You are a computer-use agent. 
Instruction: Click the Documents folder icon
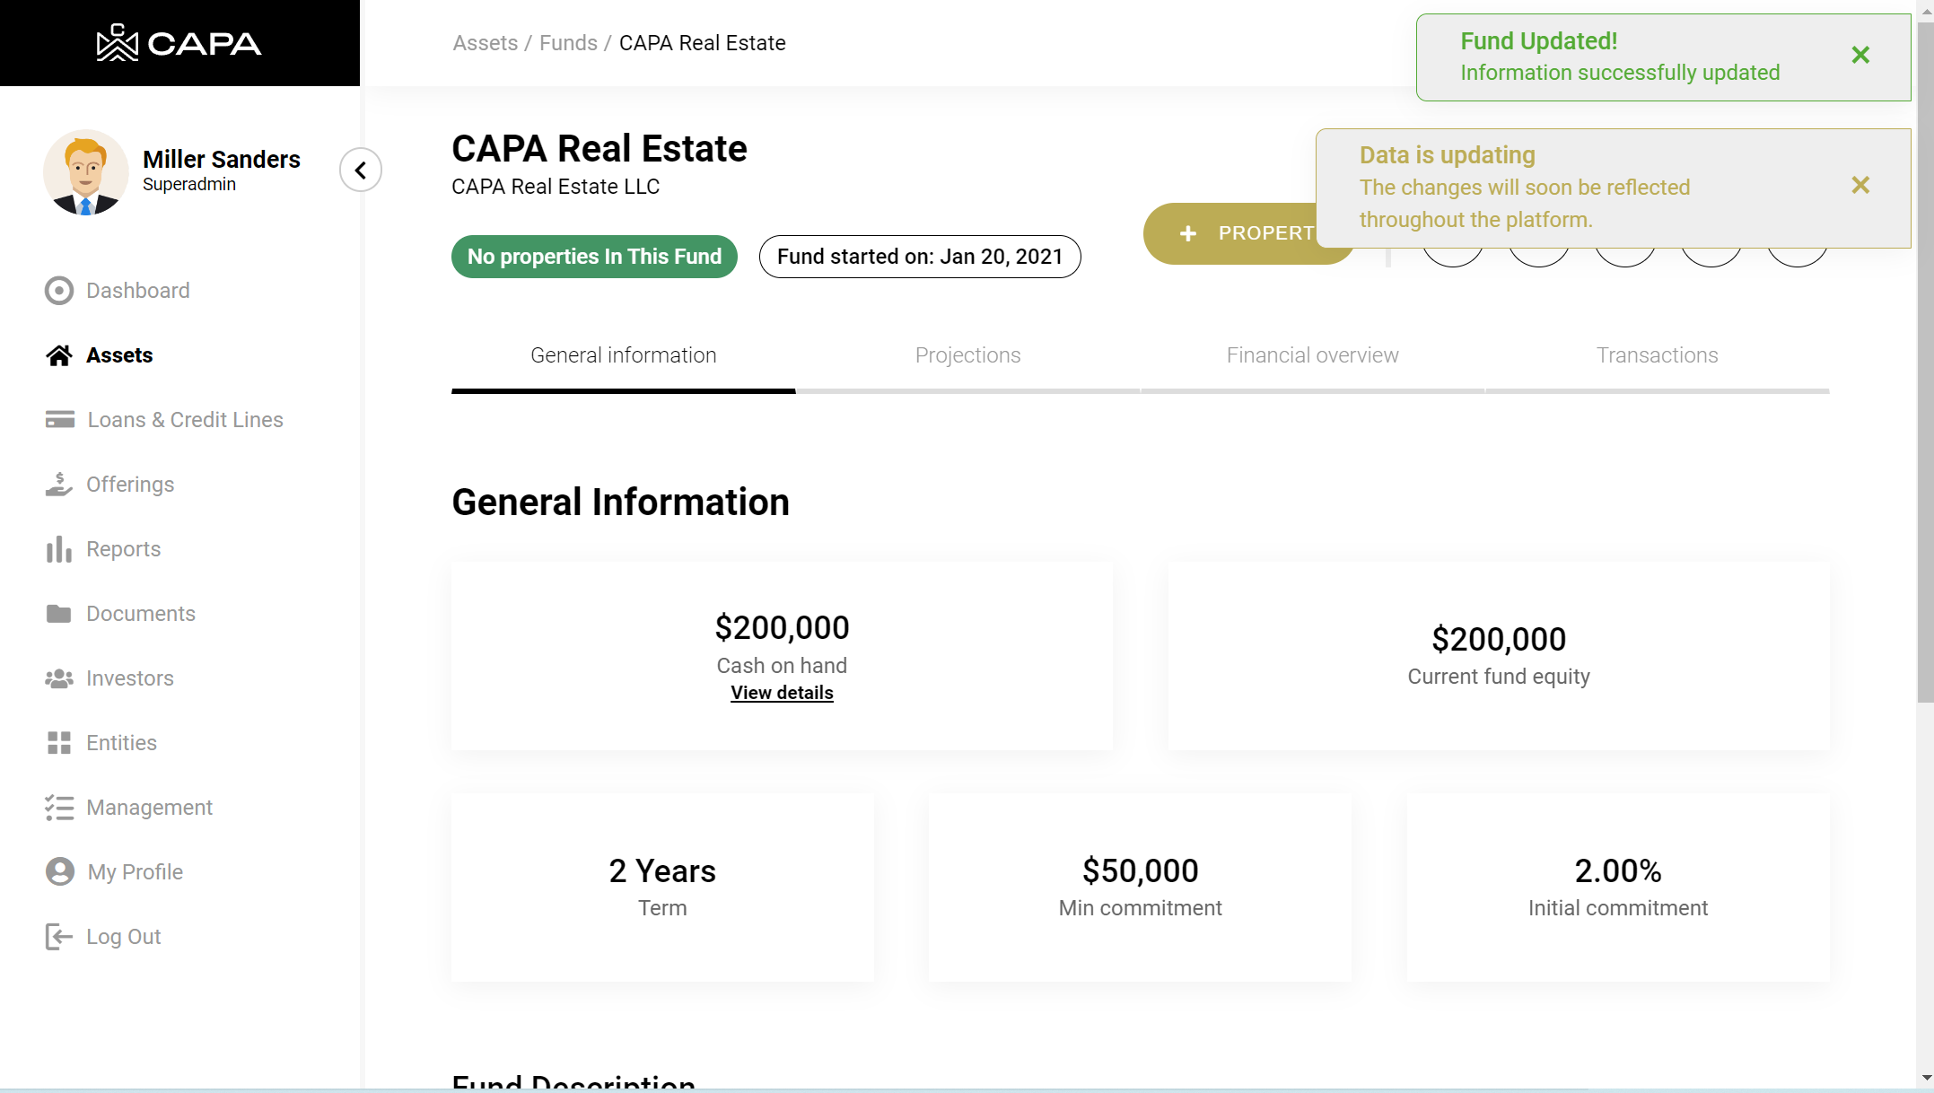click(x=59, y=614)
